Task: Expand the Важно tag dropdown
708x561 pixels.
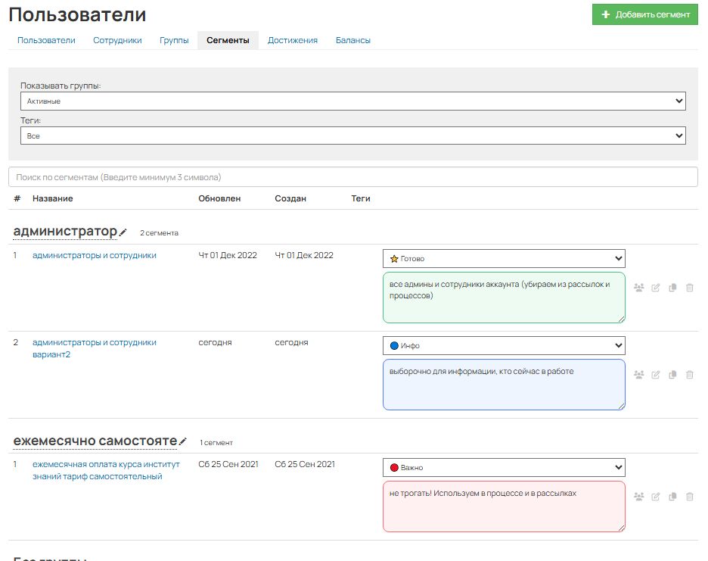Action: (504, 467)
